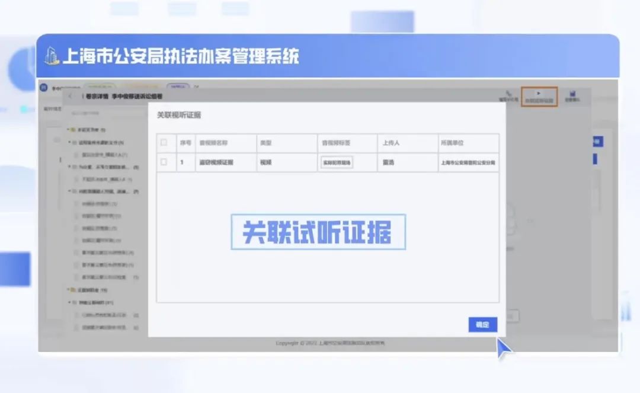Collapse the second tree node under first folder
640x393 pixels.
(71, 142)
